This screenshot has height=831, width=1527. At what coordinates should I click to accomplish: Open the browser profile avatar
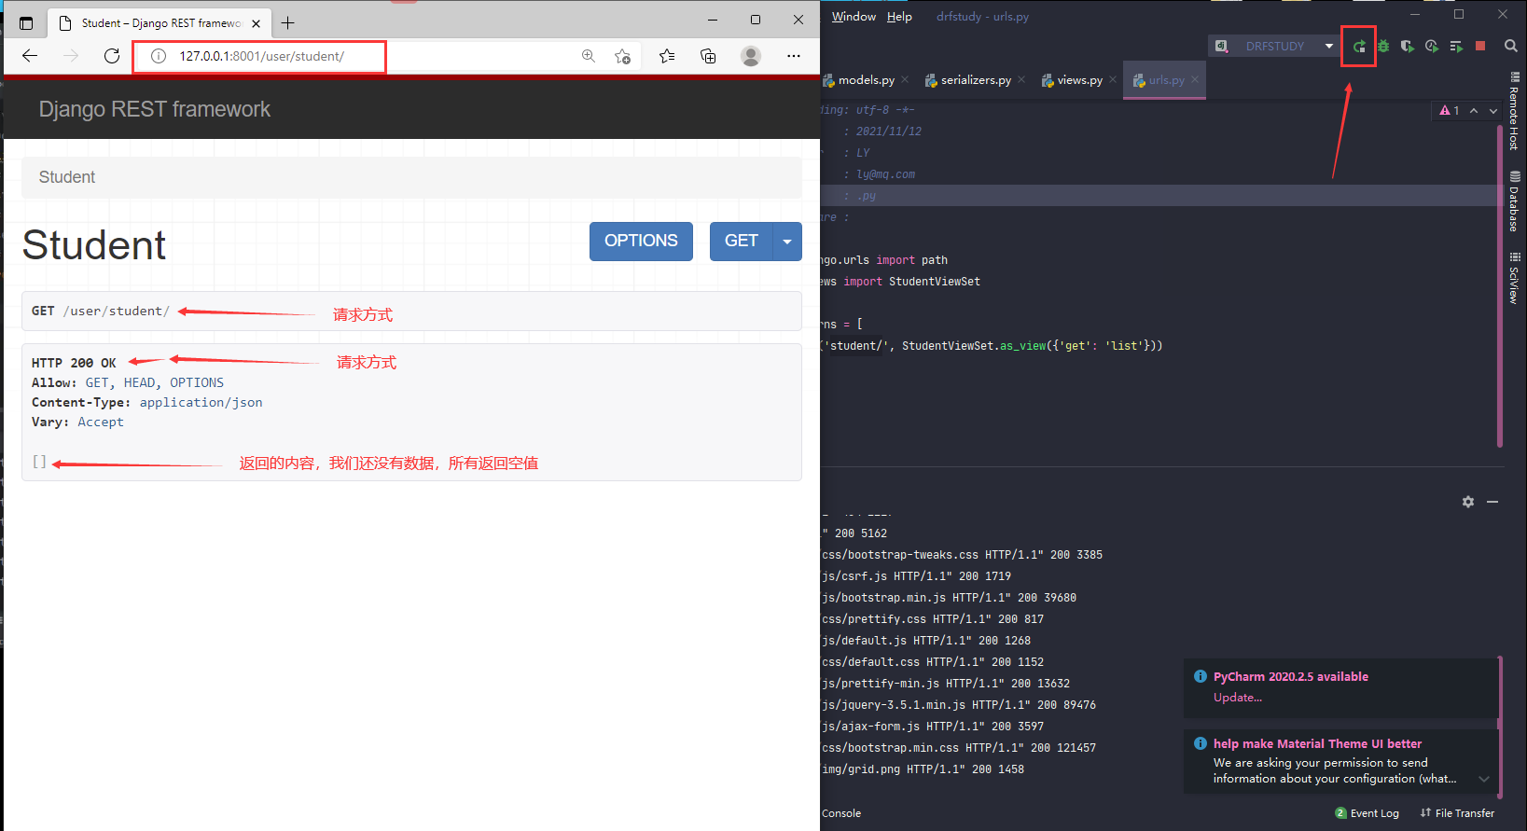pos(751,56)
